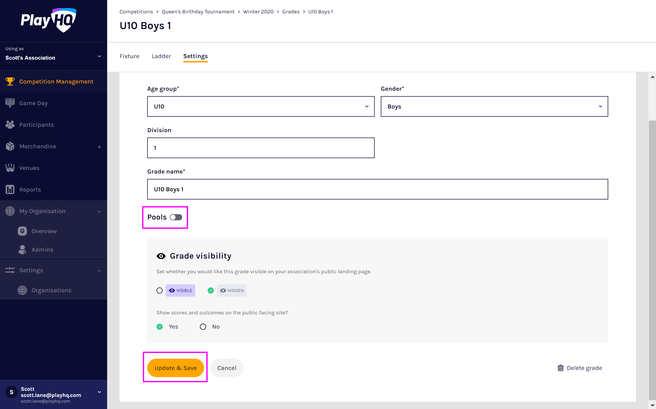Select the Visible radio button

pos(160,290)
